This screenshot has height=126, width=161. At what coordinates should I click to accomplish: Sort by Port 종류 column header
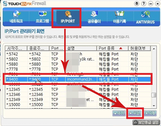112,48
